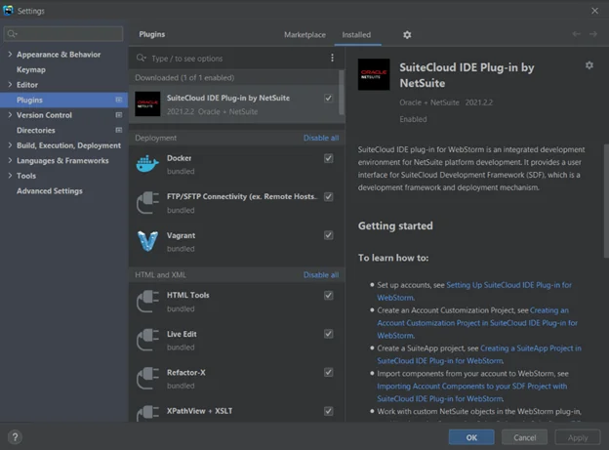609x450 pixels.
Task: Expand Build, Execution, Deployment node
Action: point(10,145)
